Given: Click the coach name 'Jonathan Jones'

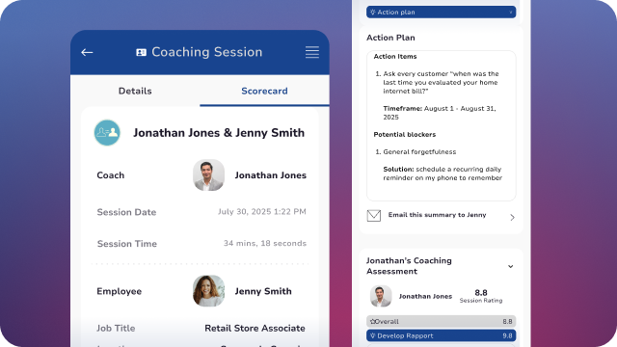Looking at the screenshot, I should click(270, 175).
